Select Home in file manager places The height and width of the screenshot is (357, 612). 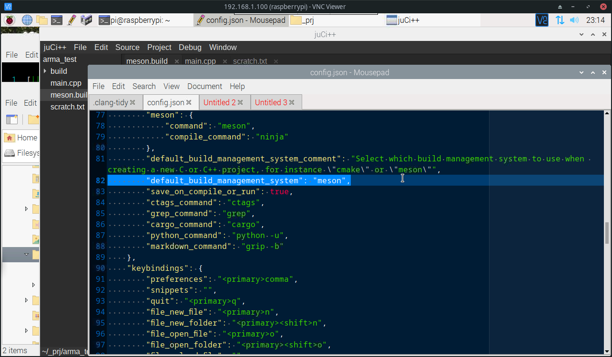click(x=21, y=138)
